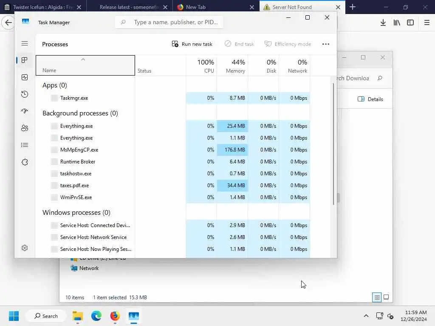Image resolution: width=435 pixels, height=326 pixels.
Task: Open Task Manager settings gear
Action: pyautogui.click(x=25, y=248)
